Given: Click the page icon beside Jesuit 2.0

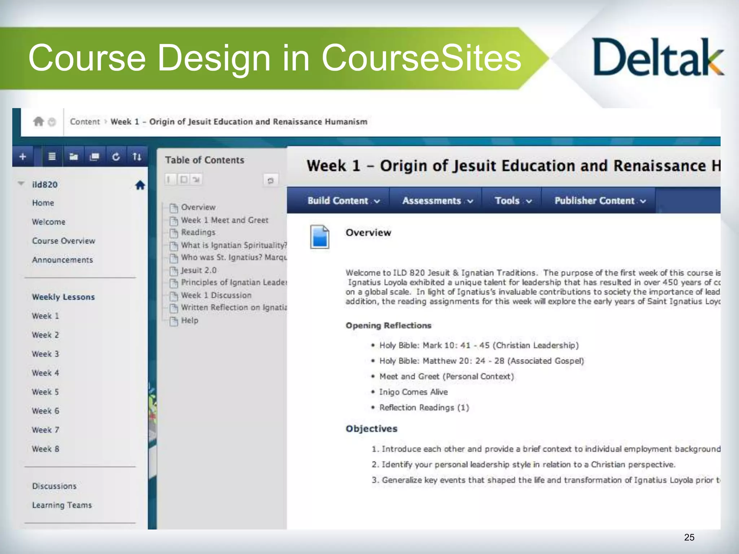Looking at the screenshot, I should coord(174,271).
